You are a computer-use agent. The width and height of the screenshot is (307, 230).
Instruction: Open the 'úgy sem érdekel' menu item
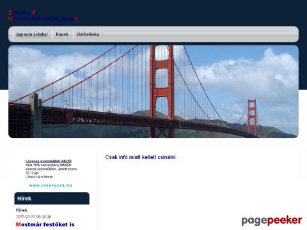32,34
